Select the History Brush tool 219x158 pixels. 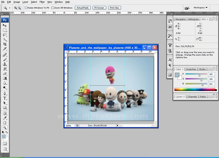tap(4, 69)
